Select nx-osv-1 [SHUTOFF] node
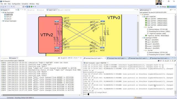The width and height of the screenshot is (177, 99). coord(152,46)
